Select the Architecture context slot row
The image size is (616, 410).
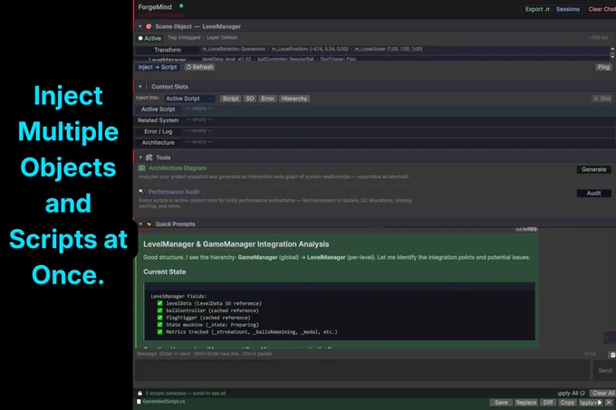375,142
